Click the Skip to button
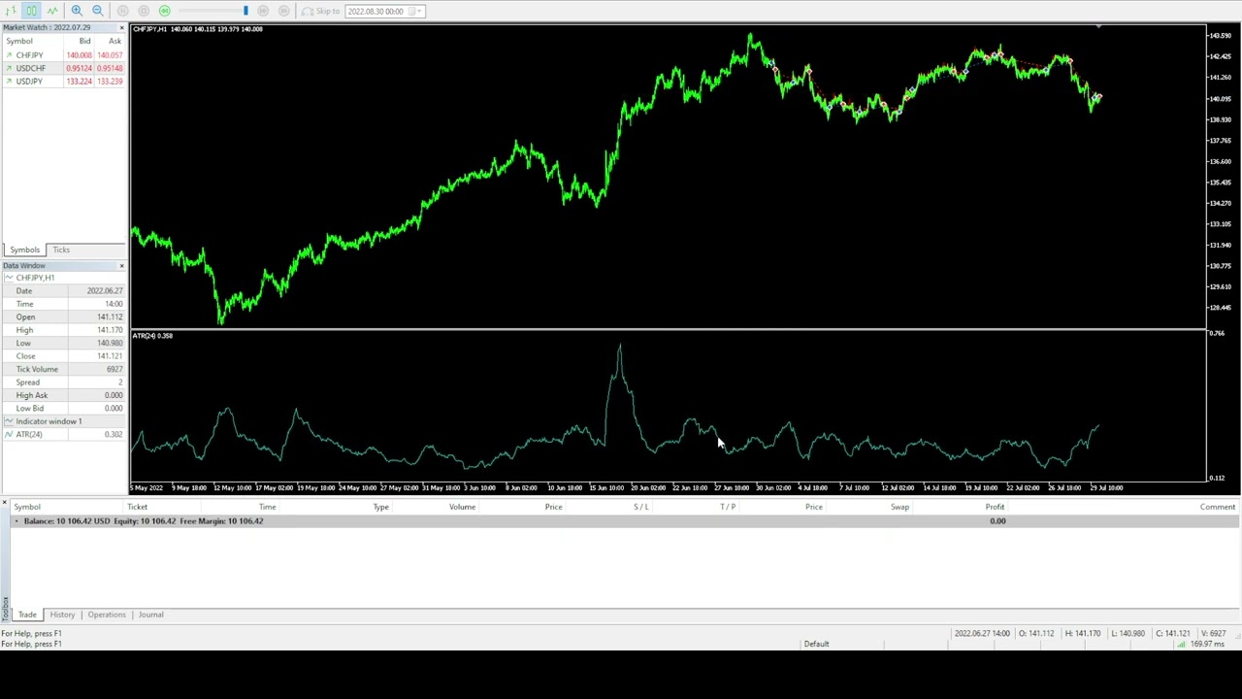1242x699 pixels. click(320, 11)
